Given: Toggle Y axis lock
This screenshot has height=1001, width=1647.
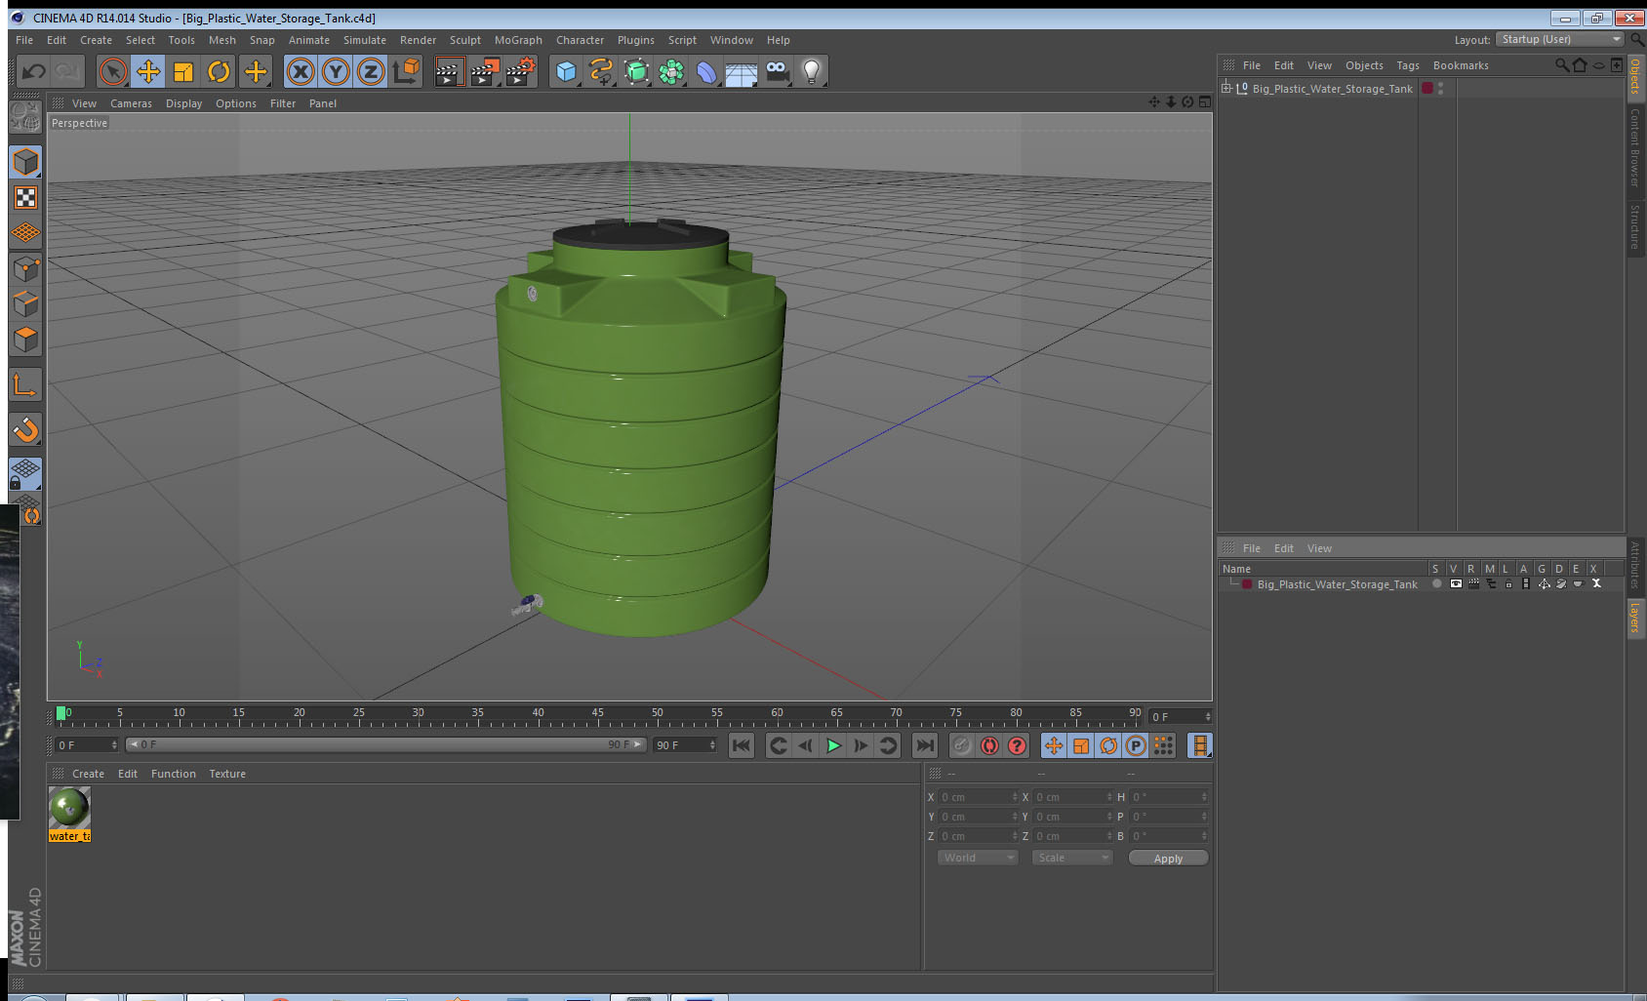Looking at the screenshot, I should [x=336, y=71].
